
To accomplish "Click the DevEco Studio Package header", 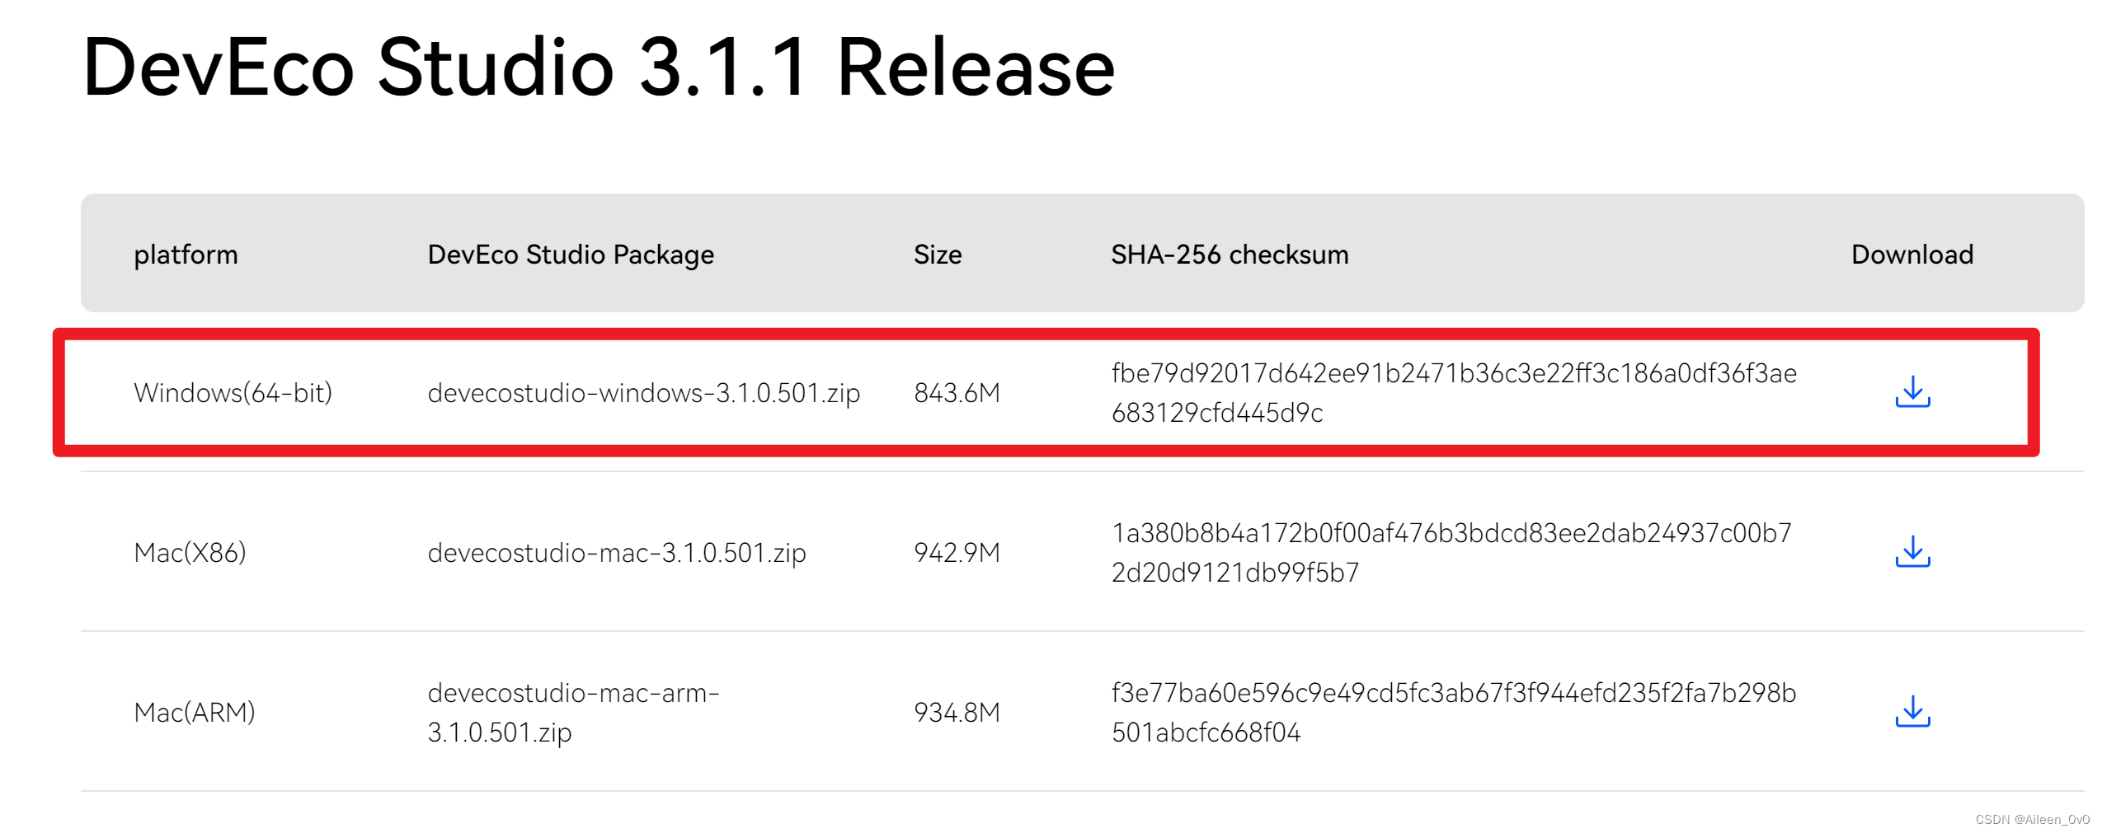I will [571, 255].
